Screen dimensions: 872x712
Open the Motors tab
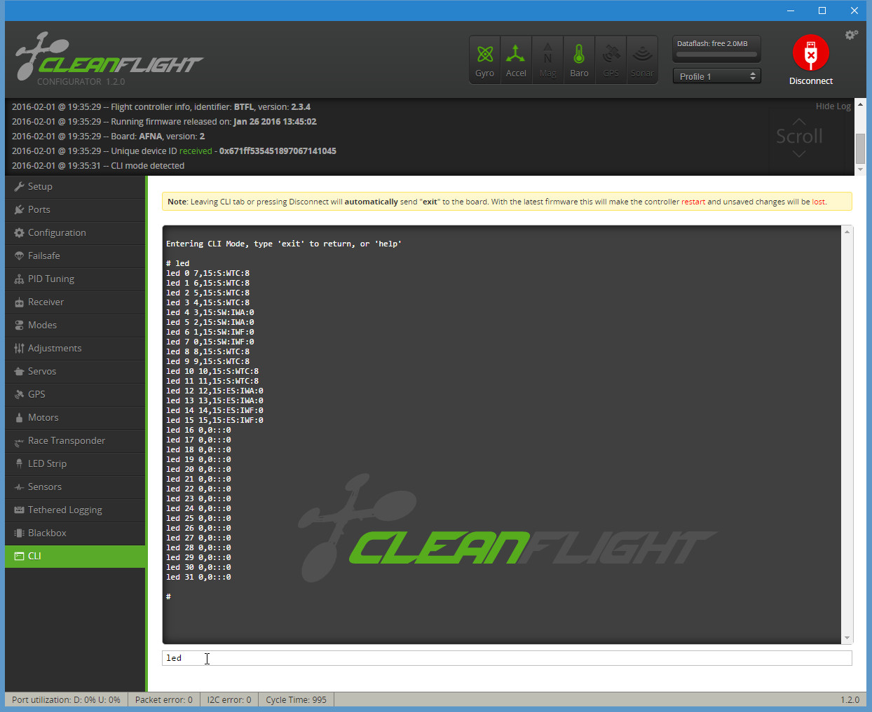75,418
